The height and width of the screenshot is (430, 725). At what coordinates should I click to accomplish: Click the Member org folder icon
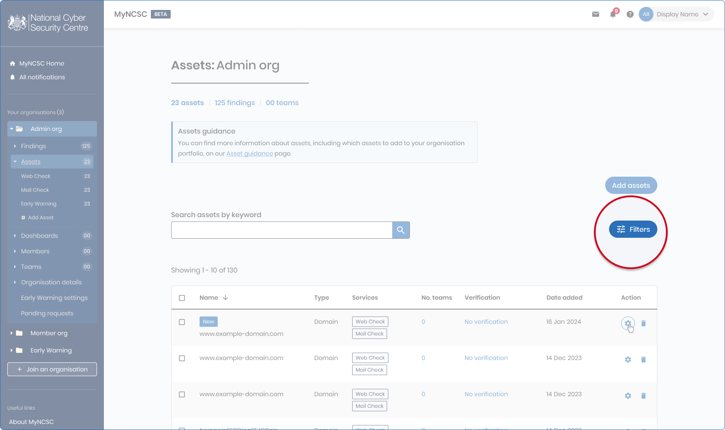point(19,333)
